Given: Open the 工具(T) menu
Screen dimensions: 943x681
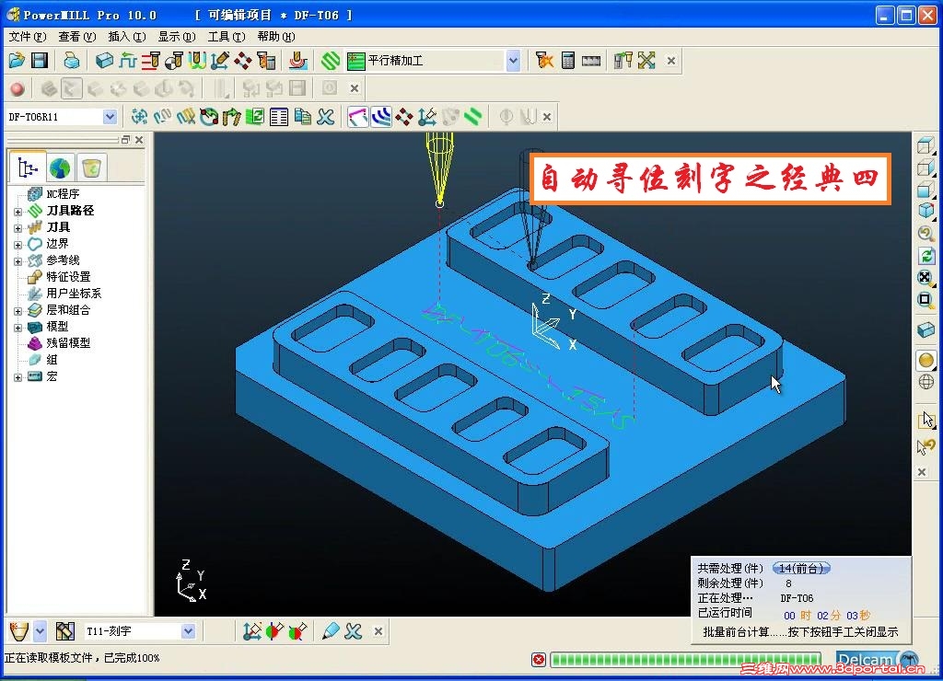Looking at the screenshot, I should (227, 37).
